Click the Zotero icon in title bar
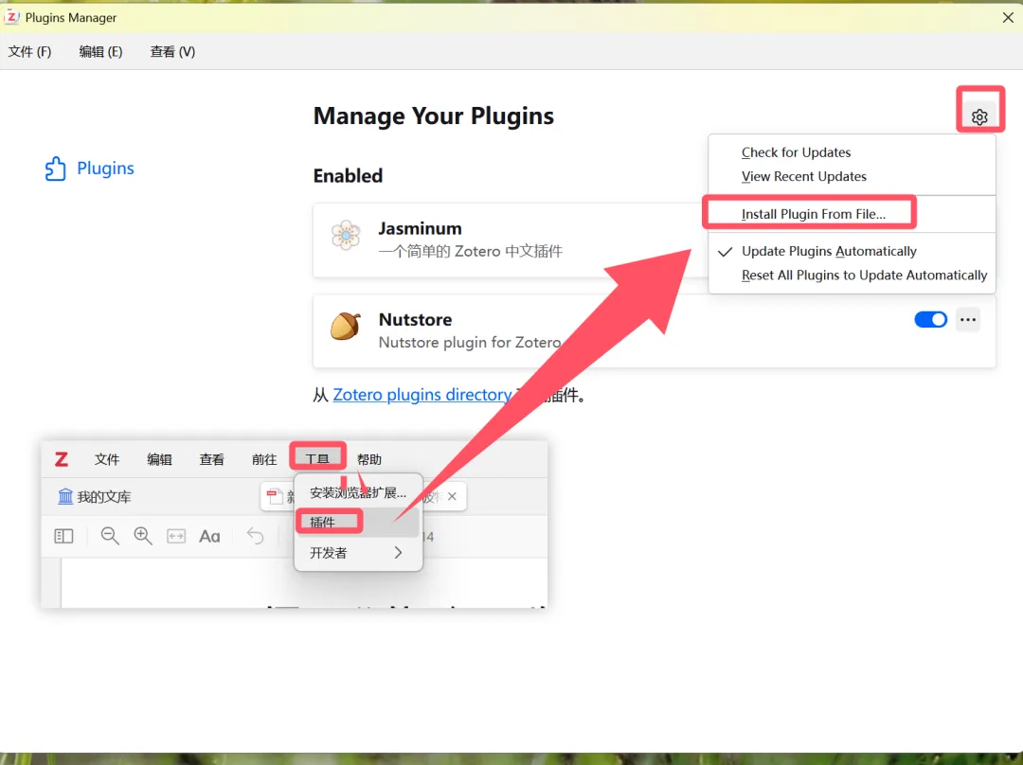Image resolution: width=1023 pixels, height=765 pixels. pos(11,17)
